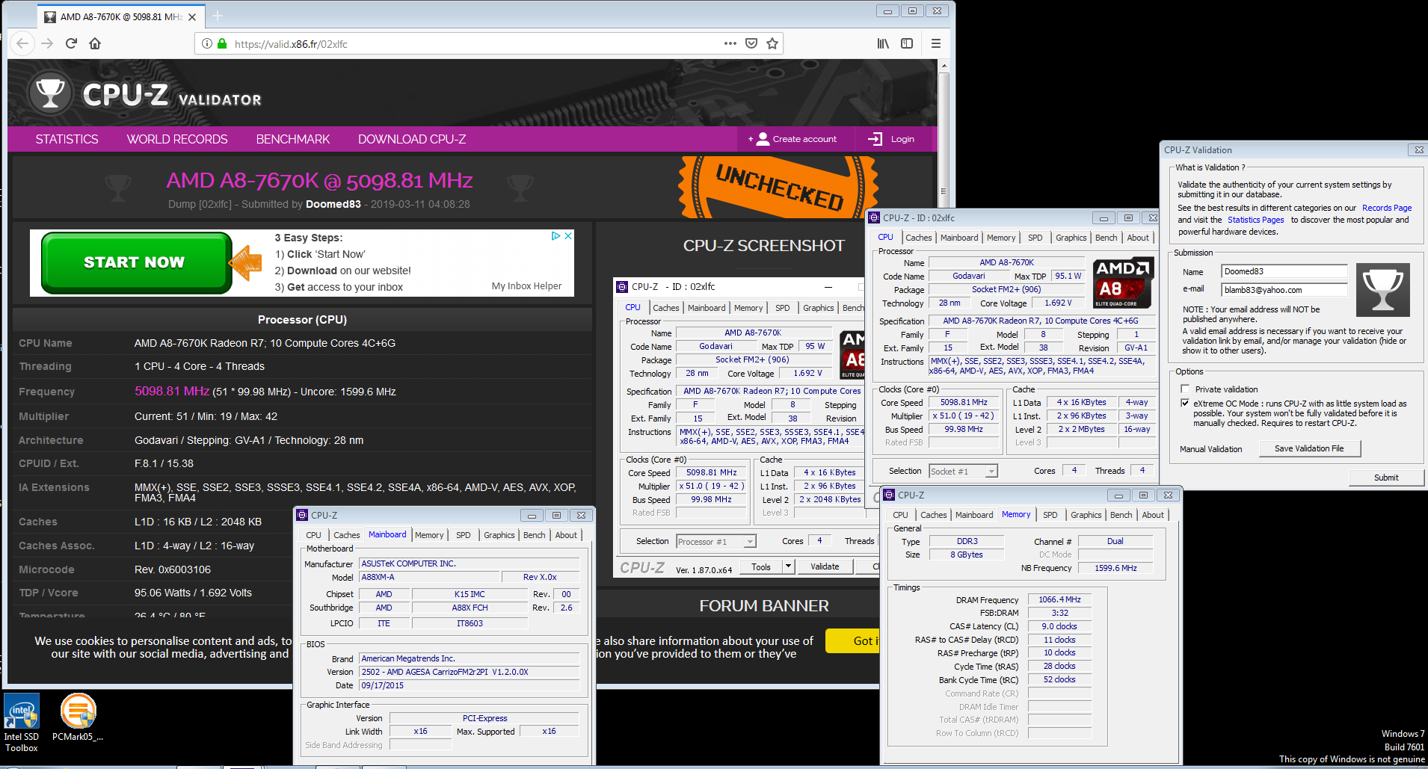Viewport: 1428px width, 769px height.
Task: Open the Records Page link
Action: click(x=1387, y=208)
